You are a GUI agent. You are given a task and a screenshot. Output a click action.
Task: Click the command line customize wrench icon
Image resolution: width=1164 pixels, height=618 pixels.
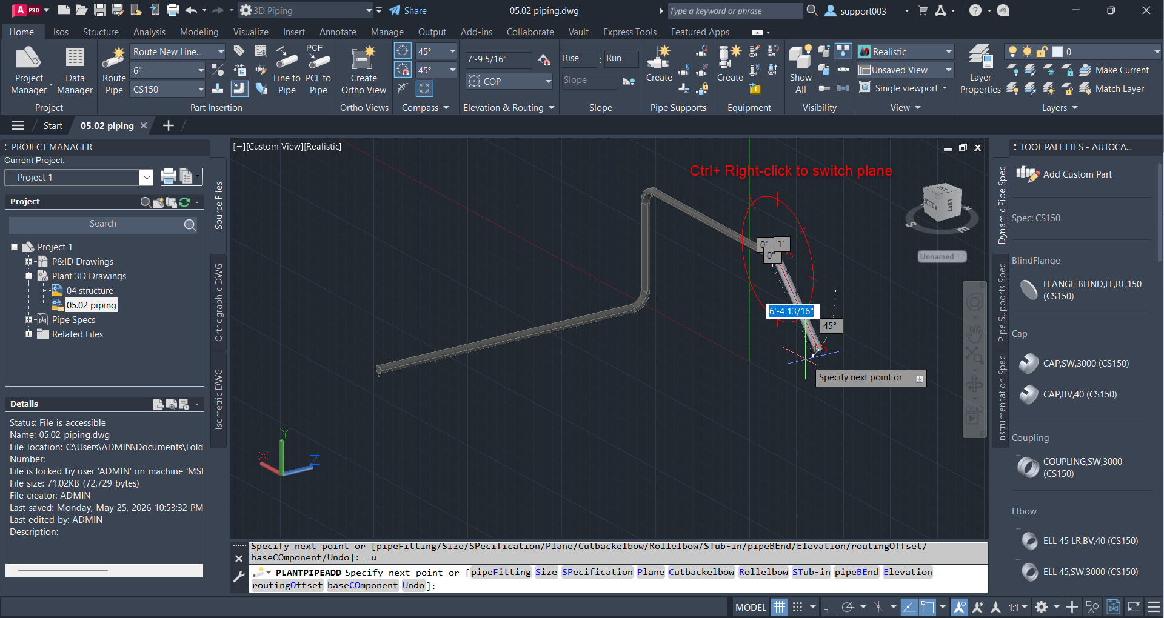239,576
